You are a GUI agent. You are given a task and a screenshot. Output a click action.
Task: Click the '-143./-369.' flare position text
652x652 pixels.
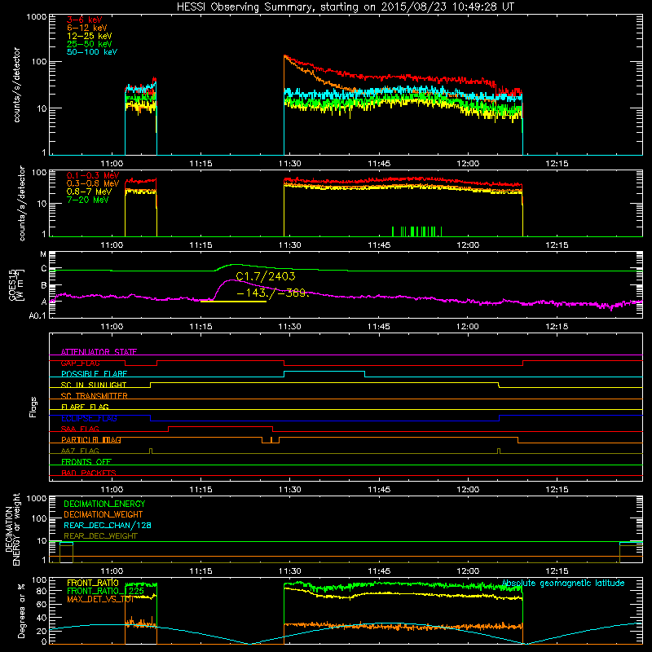pos(273,293)
